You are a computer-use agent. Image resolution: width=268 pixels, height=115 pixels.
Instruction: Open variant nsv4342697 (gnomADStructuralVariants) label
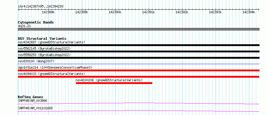pos(51,42)
